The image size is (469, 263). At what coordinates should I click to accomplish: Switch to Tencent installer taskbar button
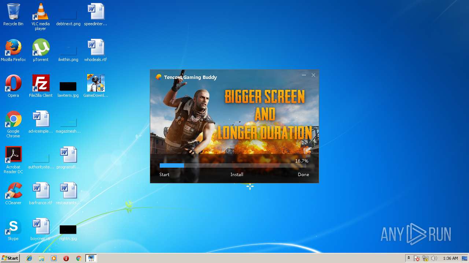(x=91, y=258)
